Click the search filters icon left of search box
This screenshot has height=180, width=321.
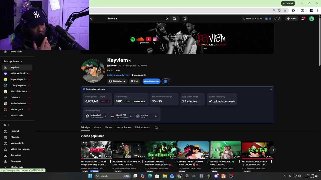coord(91,18)
